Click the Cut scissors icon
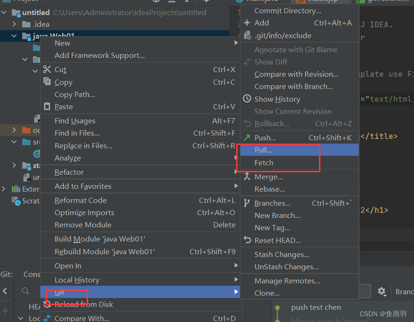Screen dimensions: 414x322 (x=47, y=69)
